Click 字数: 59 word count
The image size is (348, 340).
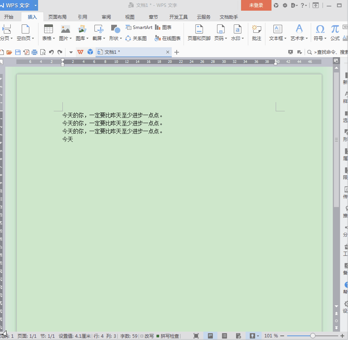(x=129, y=336)
